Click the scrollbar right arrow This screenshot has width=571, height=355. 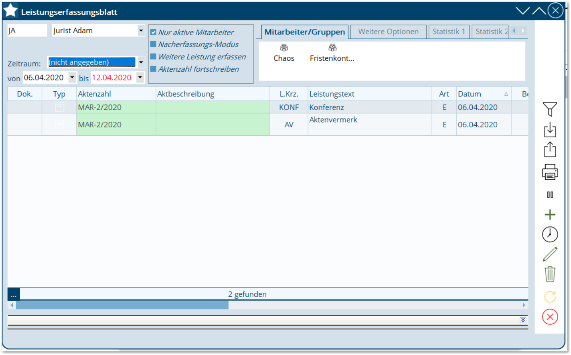coord(524,305)
